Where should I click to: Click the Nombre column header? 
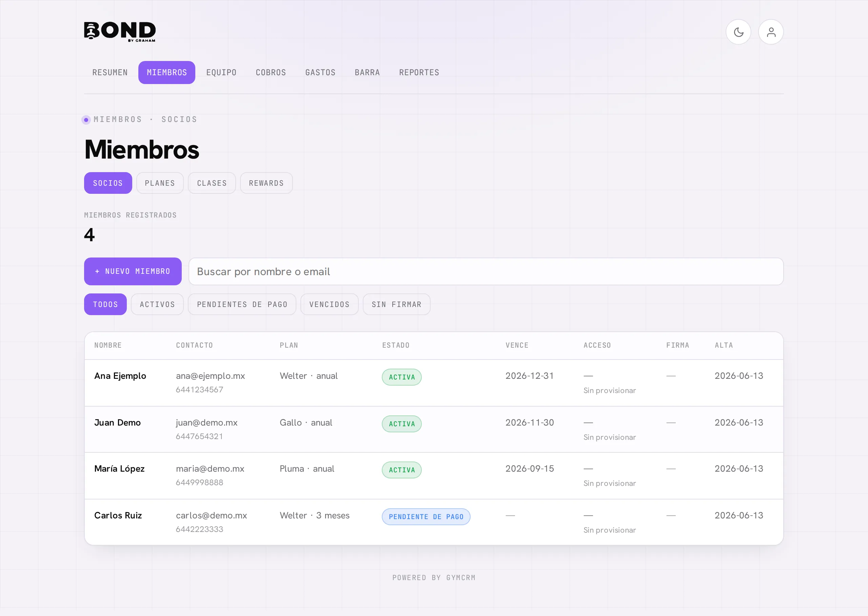tap(108, 345)
